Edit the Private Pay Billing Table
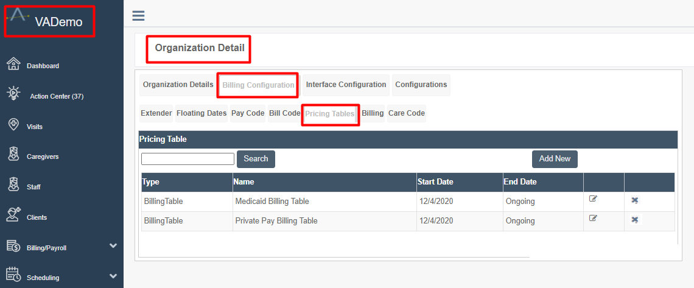Image resolution: width=694 pixels, height=288 pixels. pyautogui.click(x=593, y=218)
